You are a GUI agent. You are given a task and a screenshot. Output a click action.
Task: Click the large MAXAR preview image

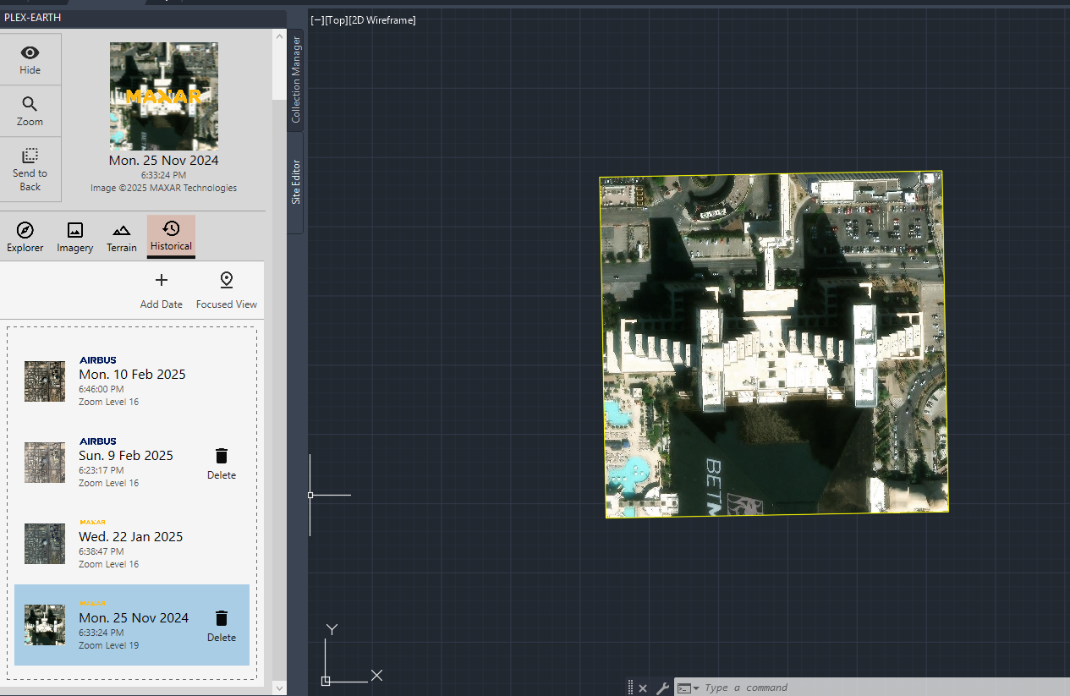pyautogui.click(x=163, y=96)
